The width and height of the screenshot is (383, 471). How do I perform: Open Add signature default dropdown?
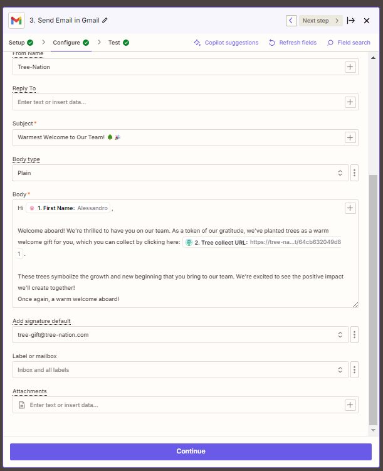pyautogui.click(x=180, y=335)
